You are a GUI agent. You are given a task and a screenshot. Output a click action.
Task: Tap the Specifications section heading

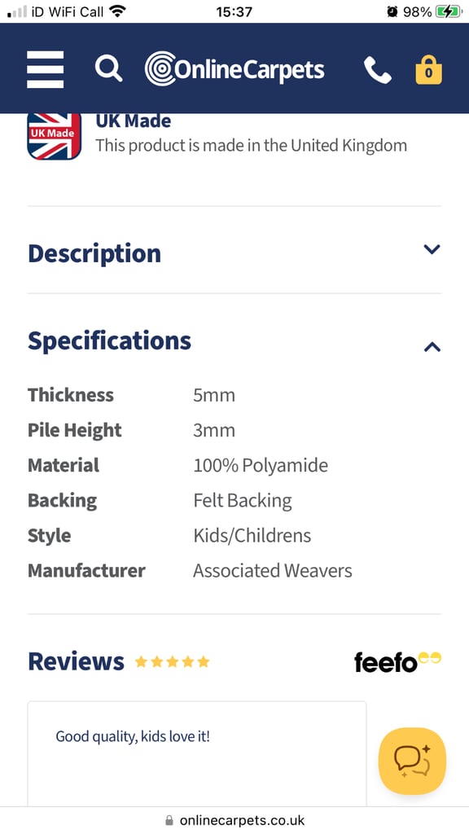(109, 341)
